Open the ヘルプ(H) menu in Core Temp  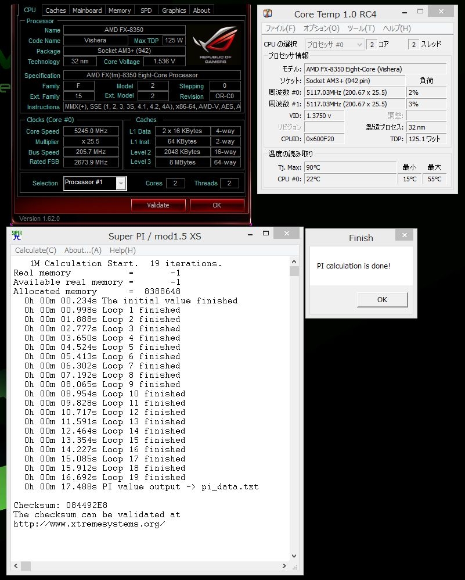click(396, 28)
